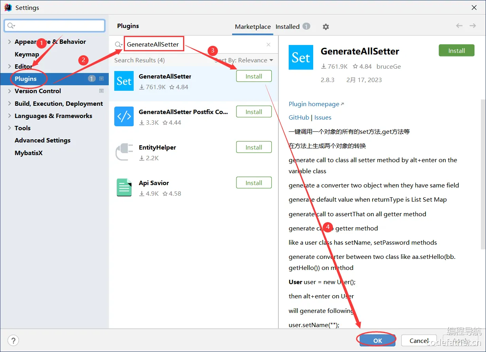This screenshot has height=352, width=486.
Task: Open the plugins gear settings icon
Action: (325, 27)
